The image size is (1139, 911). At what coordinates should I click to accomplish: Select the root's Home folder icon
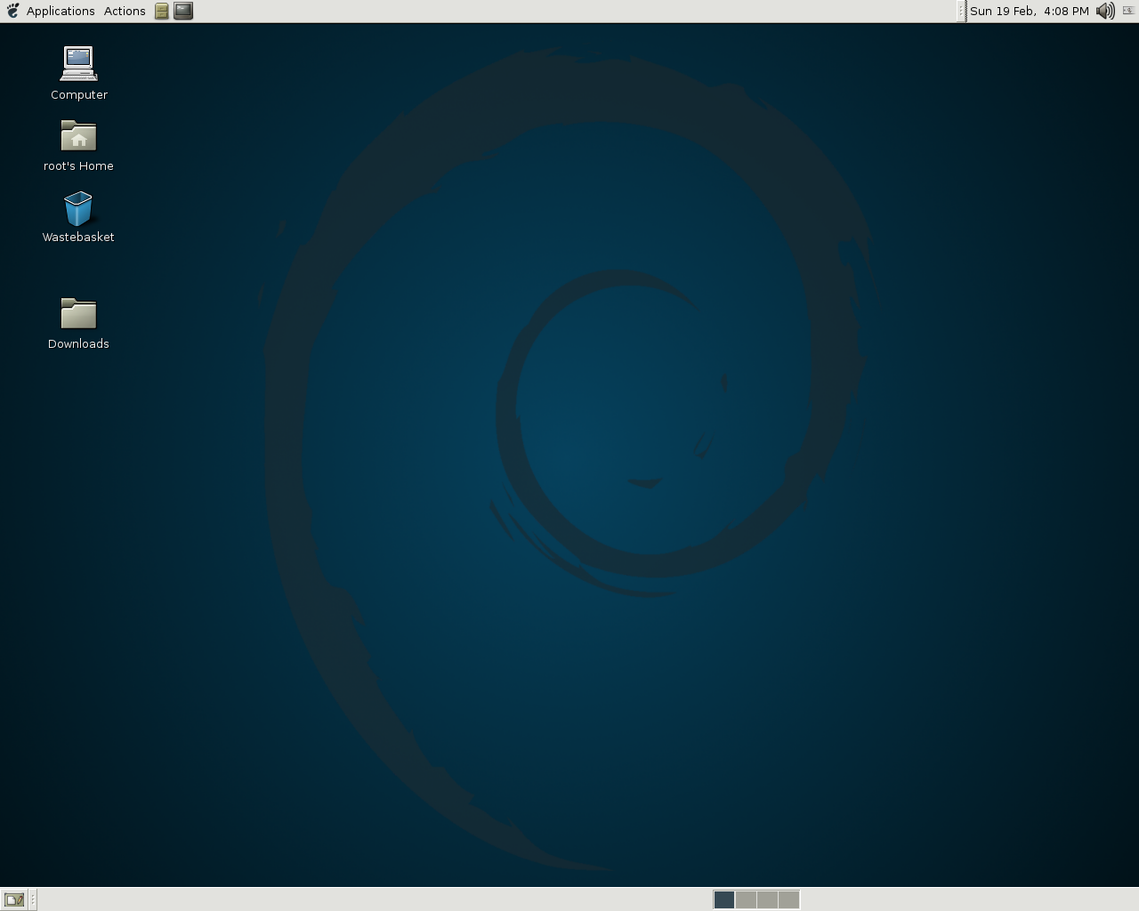[x=78, y=137]
